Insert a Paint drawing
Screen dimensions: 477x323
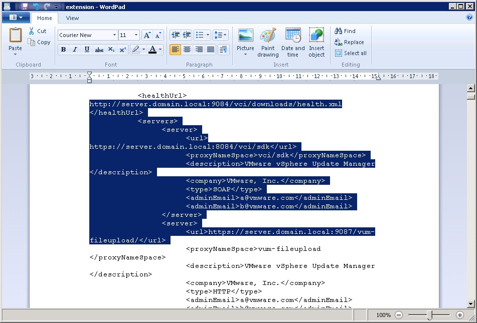268,43
